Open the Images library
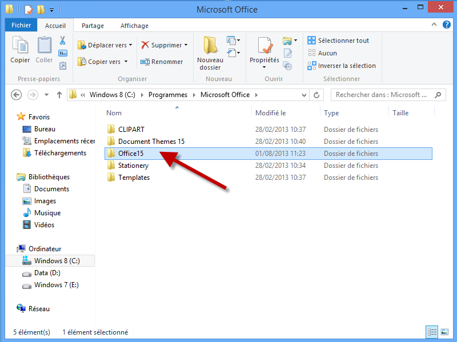Image resolution: width=457 pixels, height=342 pixels. 45,201
